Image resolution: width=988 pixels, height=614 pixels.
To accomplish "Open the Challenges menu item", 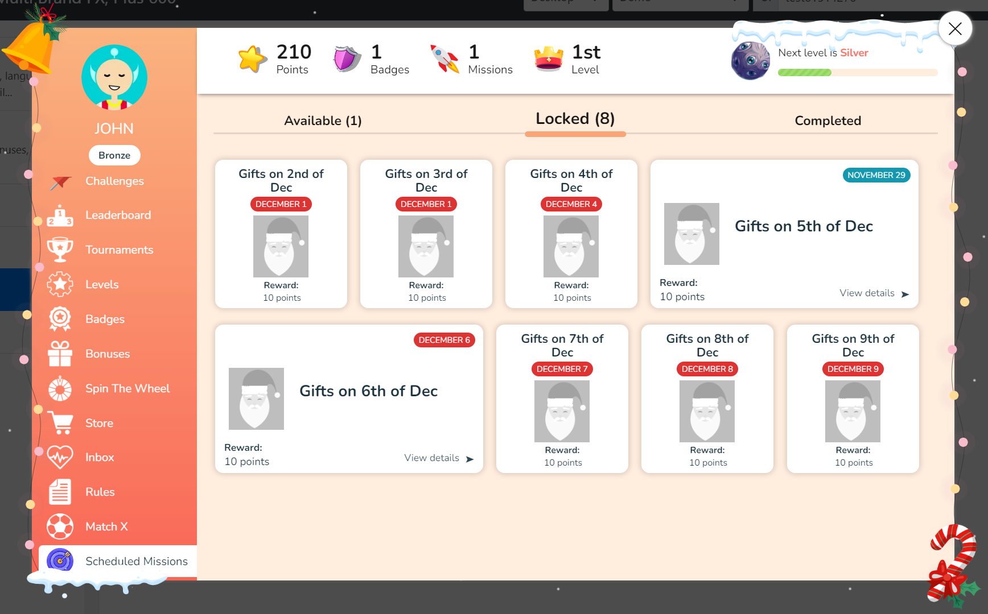I will coord(114,181).
